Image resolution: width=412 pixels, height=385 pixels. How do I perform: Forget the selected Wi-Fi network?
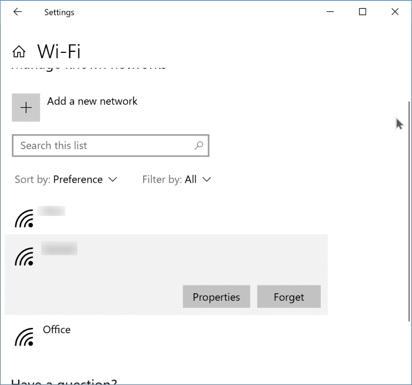tap(289, 297)
